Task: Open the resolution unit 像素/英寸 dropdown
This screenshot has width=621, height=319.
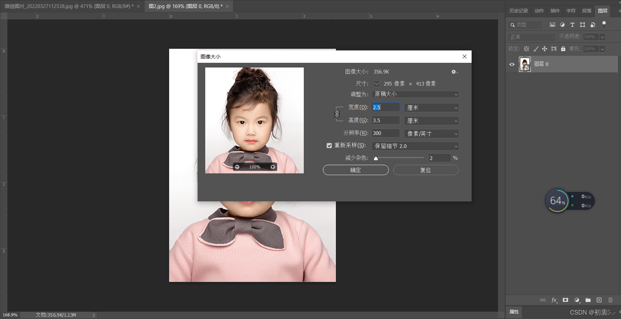Action: [x=431, y=134]
